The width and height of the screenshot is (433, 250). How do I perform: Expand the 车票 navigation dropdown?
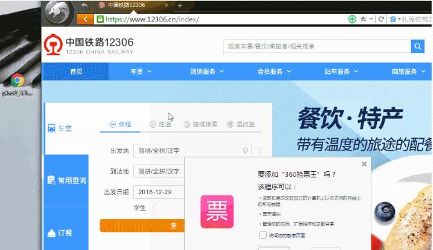[x=141, y=72]
